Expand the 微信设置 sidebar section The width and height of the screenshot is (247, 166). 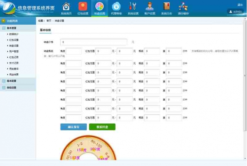[x=11, y=88]
